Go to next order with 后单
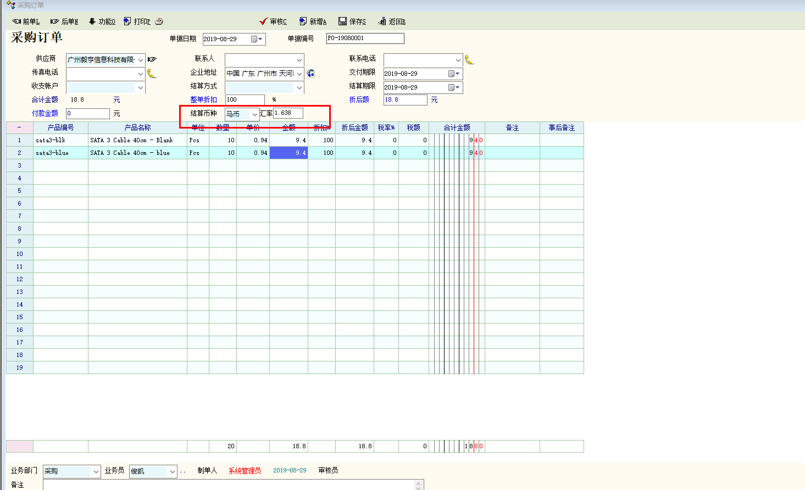805x490 pixels. pyautogui.click(x=64, y=21)
